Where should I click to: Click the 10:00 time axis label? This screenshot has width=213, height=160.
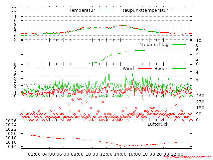point(92,154)
